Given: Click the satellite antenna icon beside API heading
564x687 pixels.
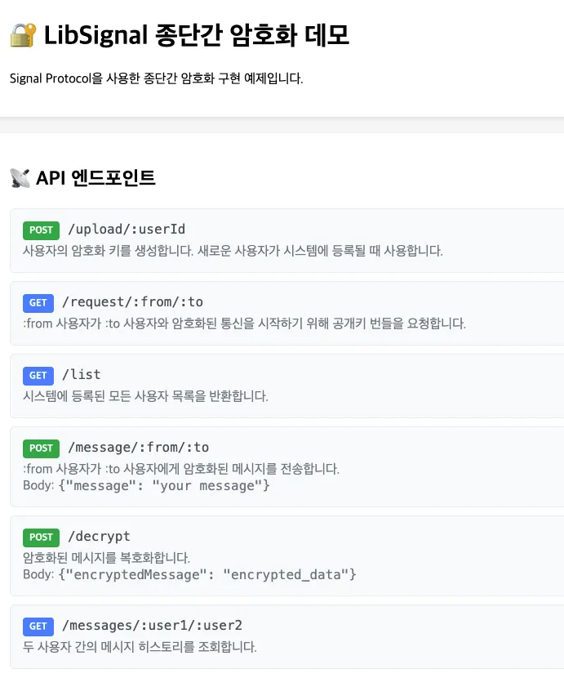Looking at the screenshot, I should (20, 178).
